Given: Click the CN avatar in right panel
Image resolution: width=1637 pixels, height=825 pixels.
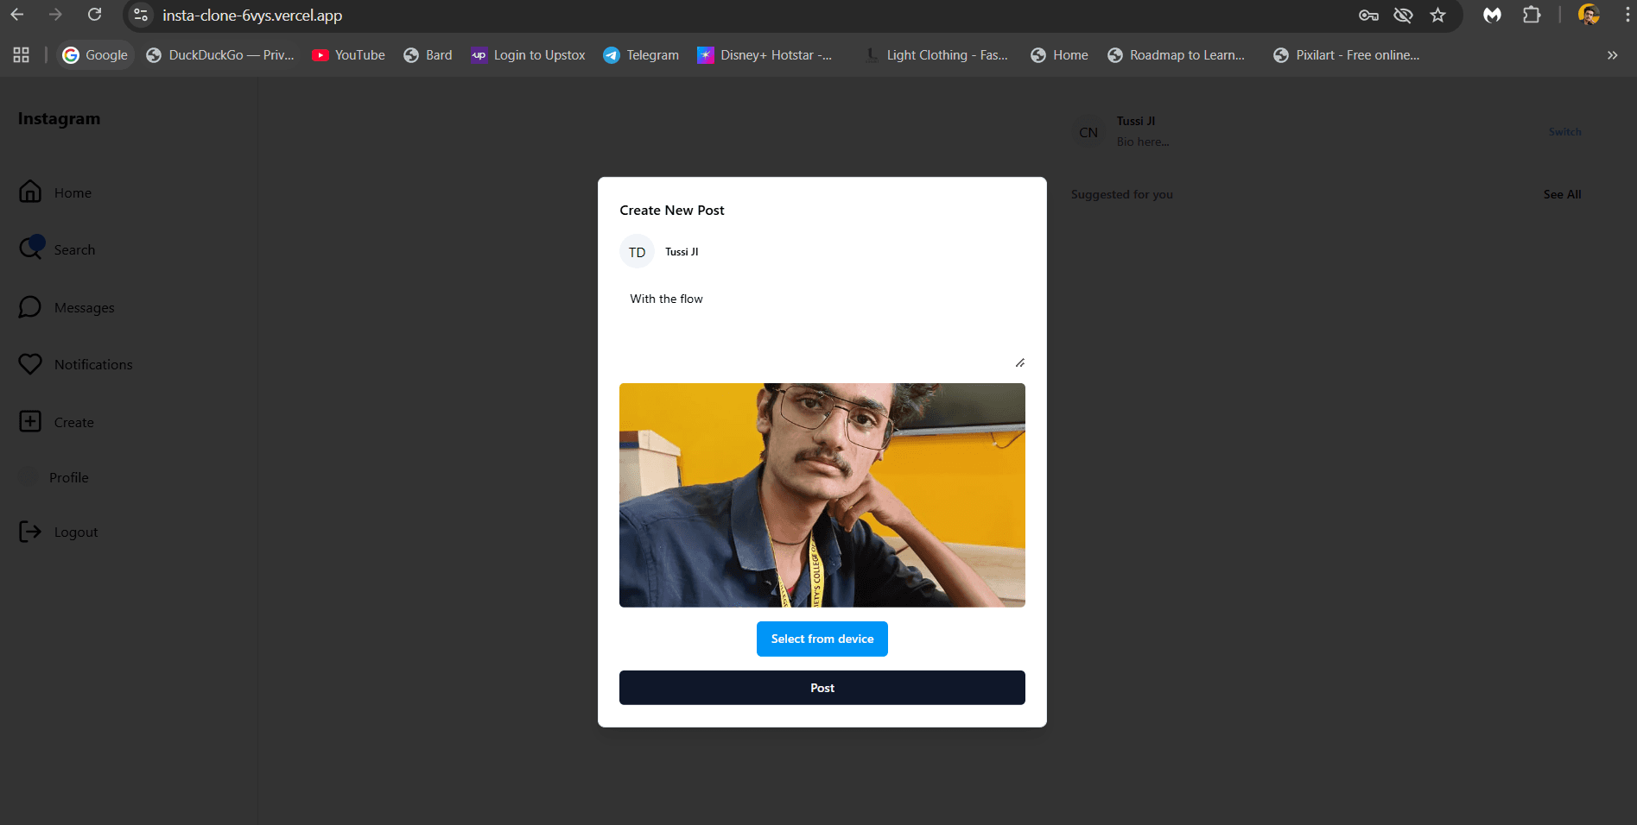Looking at the screenshot, I should click(1088, 132).
